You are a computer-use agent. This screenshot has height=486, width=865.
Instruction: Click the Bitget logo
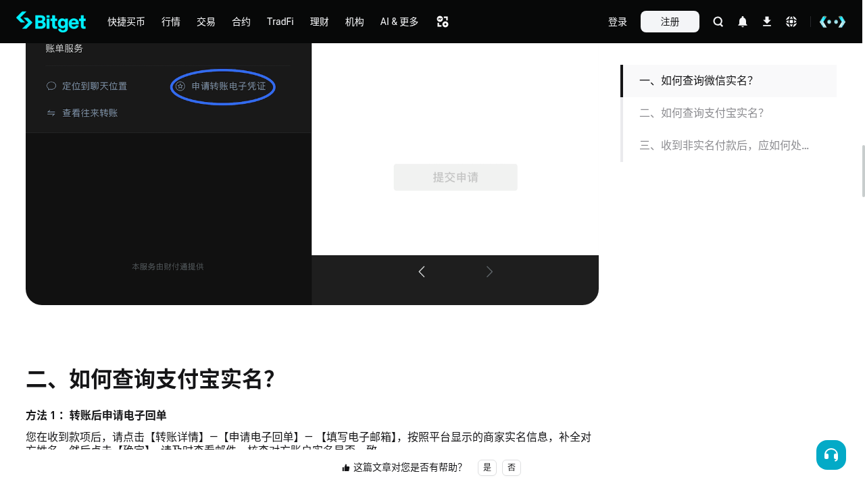[x=51, y=22]
